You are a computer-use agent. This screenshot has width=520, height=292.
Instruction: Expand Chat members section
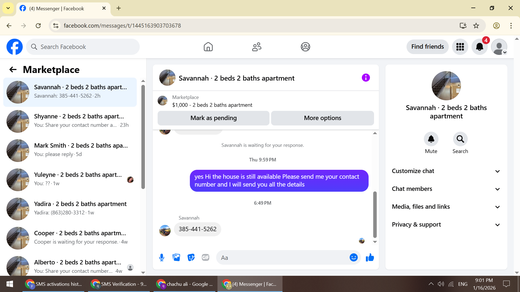point(446,189)
